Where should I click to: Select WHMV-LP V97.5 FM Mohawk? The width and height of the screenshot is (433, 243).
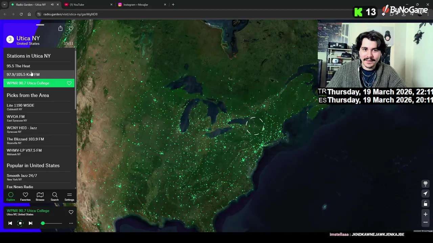click(39, 152)
